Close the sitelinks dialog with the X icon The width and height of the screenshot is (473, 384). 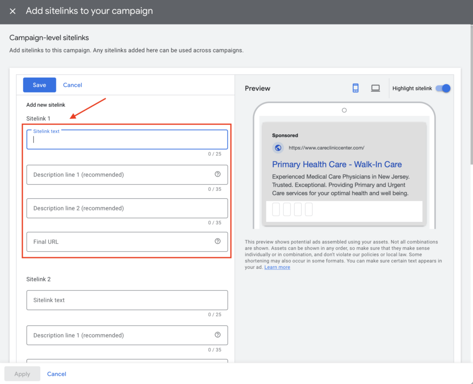(12, 11)
